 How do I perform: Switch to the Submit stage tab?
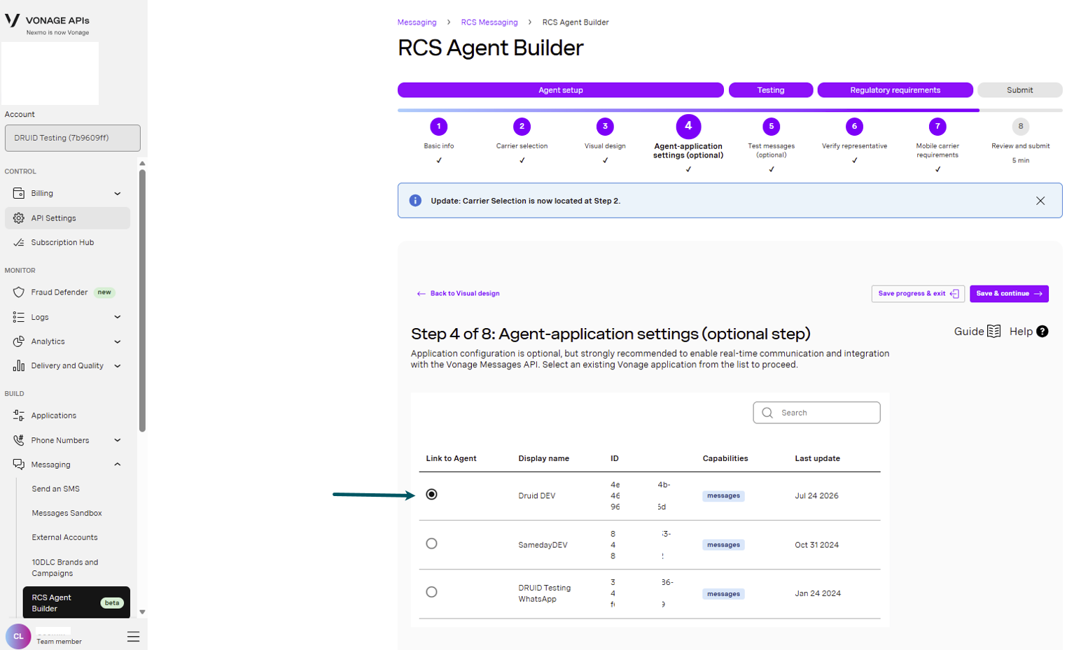pyautogui.click(x=1020, y=90)
